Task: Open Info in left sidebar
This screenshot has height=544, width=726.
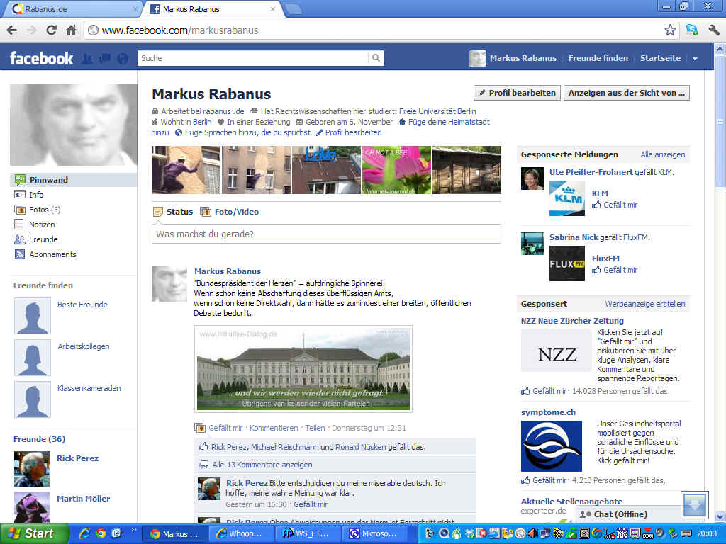Action: point(36,195)
